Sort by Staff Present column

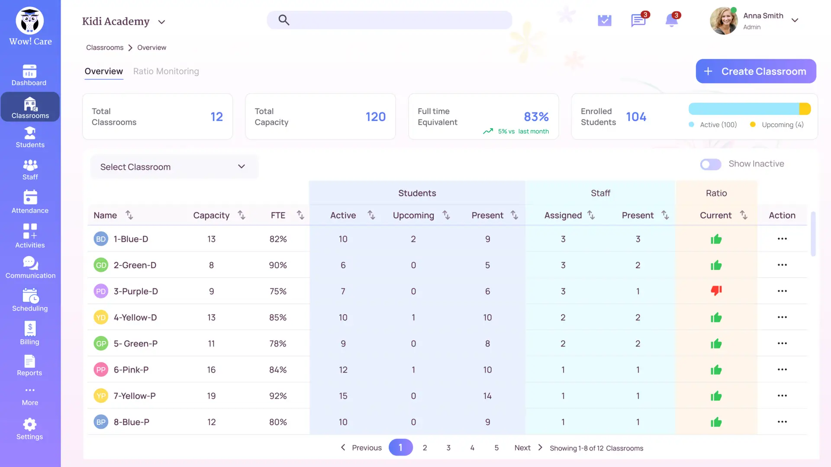(x=665, y=215)
